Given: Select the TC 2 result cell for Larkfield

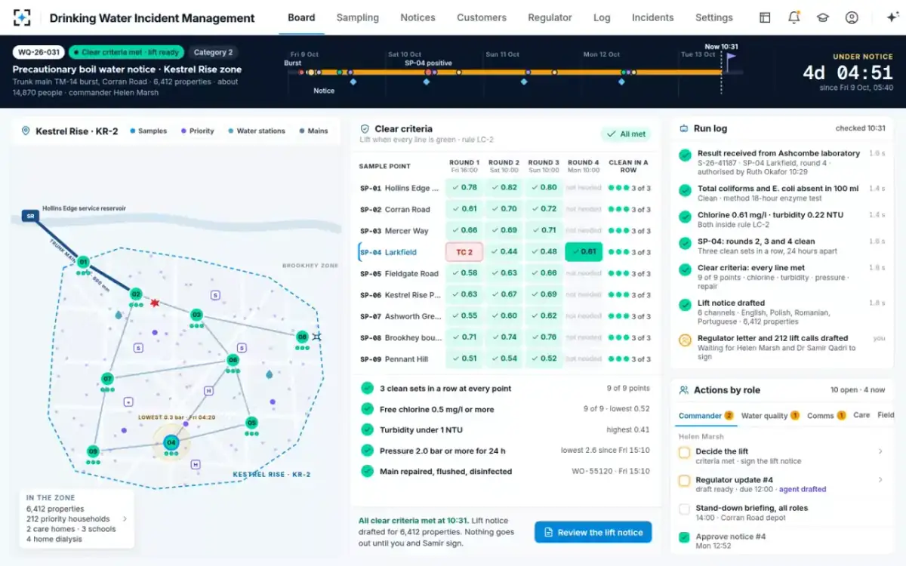Looking at the screenshot, I should 464,252.
